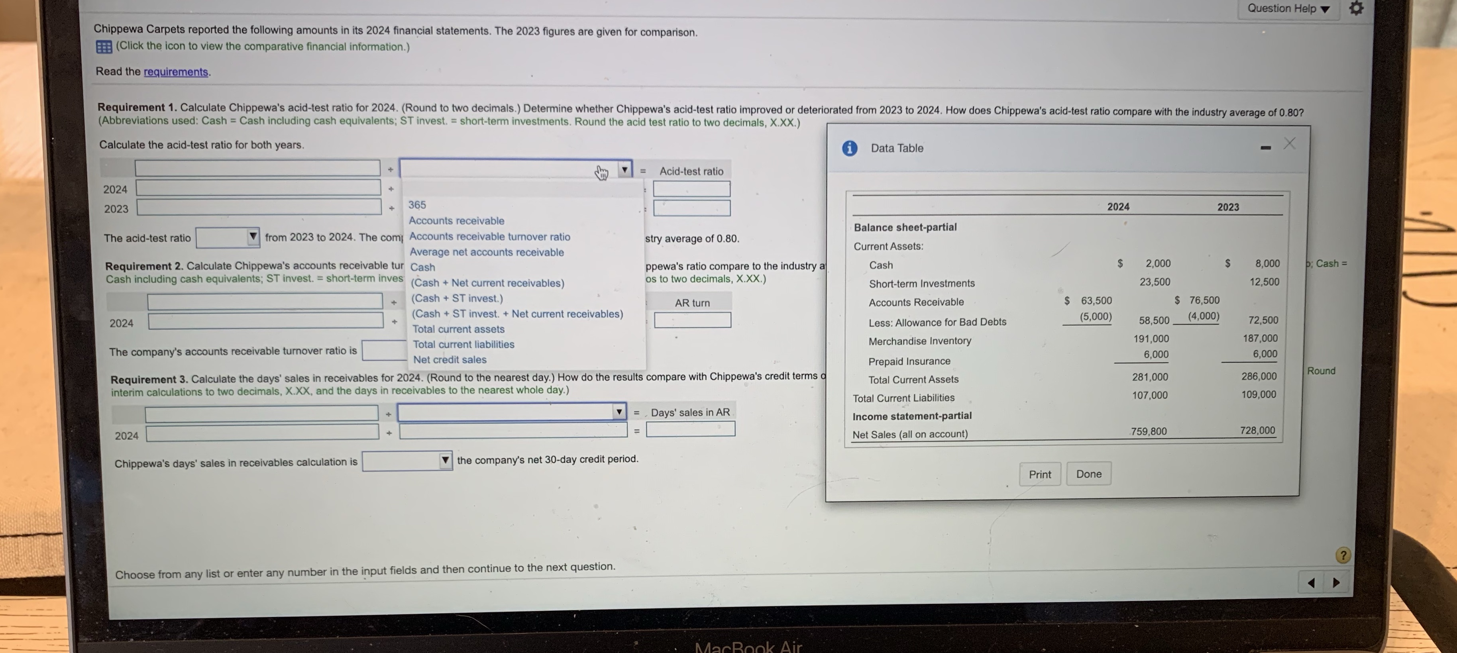Click the Data Table info icon
1457x653 pixels.
pyautogui.click(x=850, y=148)
